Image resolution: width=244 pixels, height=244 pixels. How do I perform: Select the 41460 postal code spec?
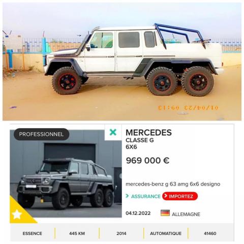[x=210, y=233]
